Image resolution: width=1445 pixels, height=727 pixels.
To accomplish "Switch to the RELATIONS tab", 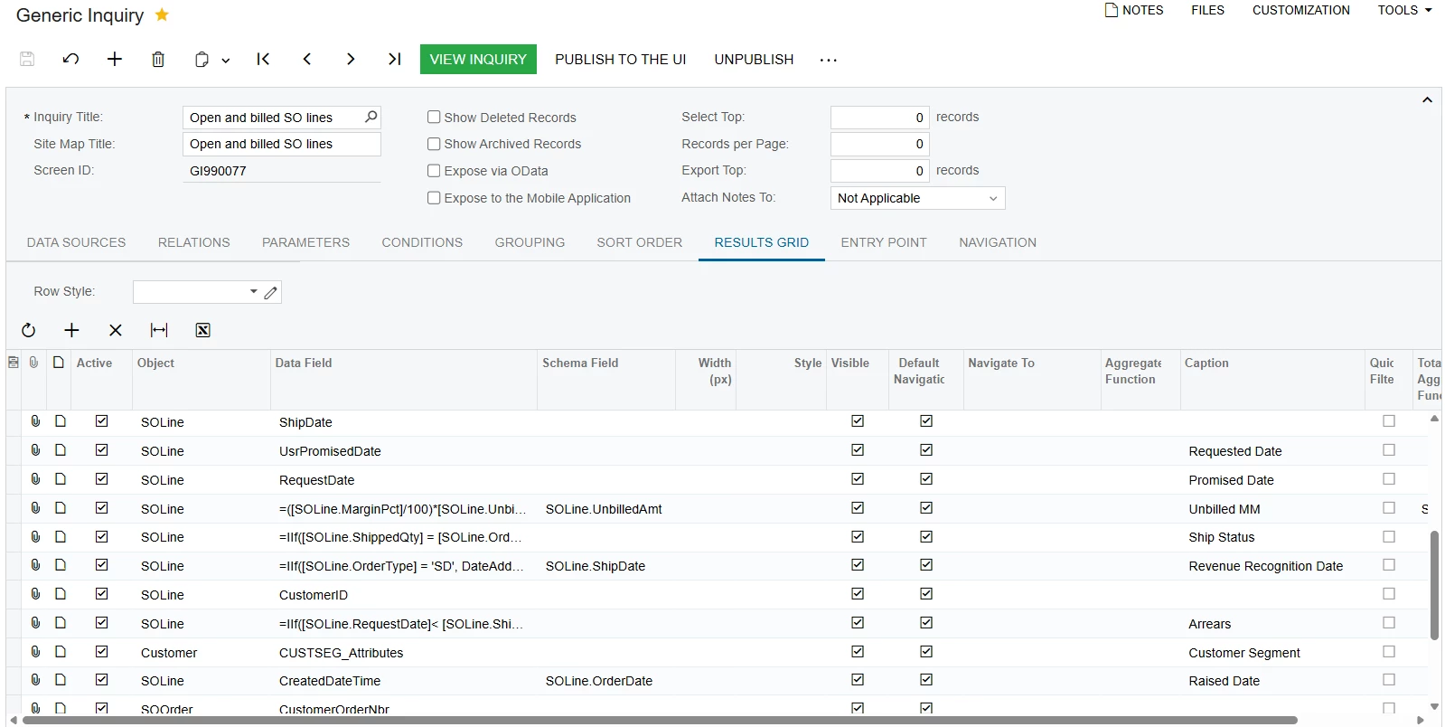I will click(x=194, y=242).
